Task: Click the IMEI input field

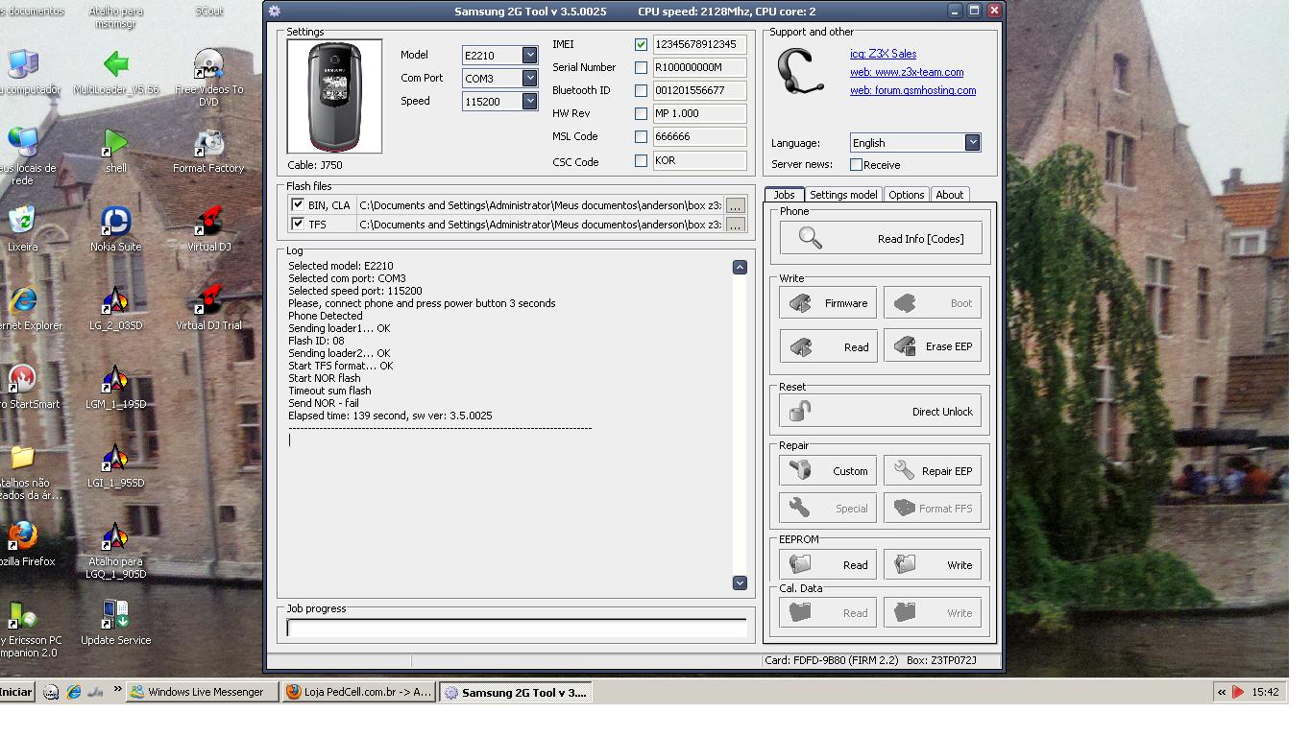Action: (x=699, y=44)
